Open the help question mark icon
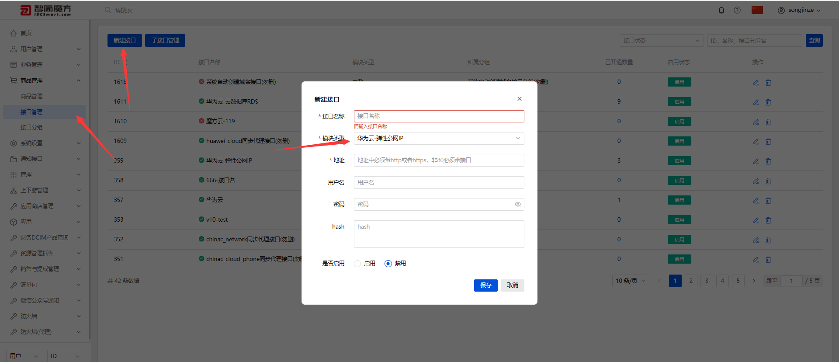 coord(737,10)
